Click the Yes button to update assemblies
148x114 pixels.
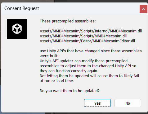pos(97,103)
